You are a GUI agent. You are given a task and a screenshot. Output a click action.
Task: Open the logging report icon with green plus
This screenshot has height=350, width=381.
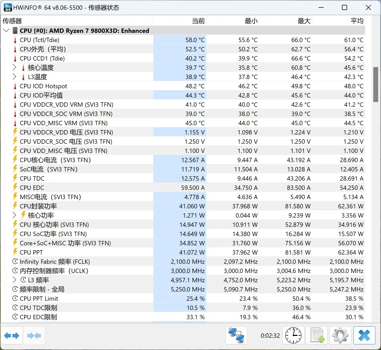tap(317, 335)
